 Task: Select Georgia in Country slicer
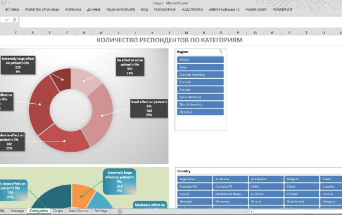[x=194, y=201]
